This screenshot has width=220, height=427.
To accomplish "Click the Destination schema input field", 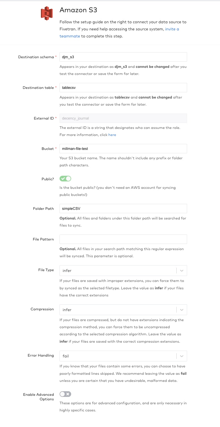I will point(123,57).
